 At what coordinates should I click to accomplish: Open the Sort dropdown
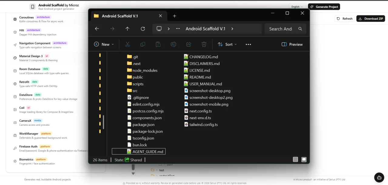(227, 44)
